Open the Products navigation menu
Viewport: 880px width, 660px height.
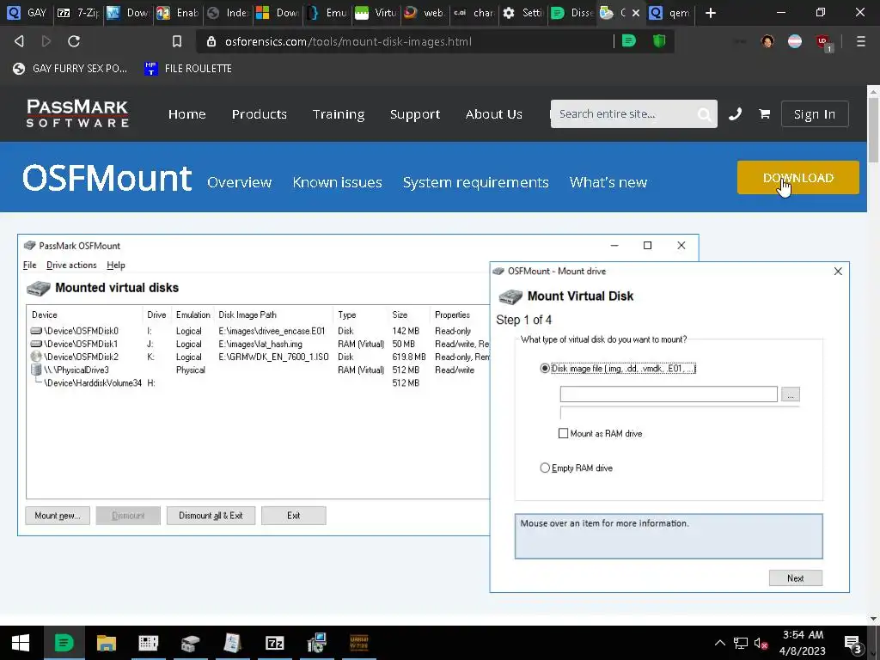pos(260,114)
